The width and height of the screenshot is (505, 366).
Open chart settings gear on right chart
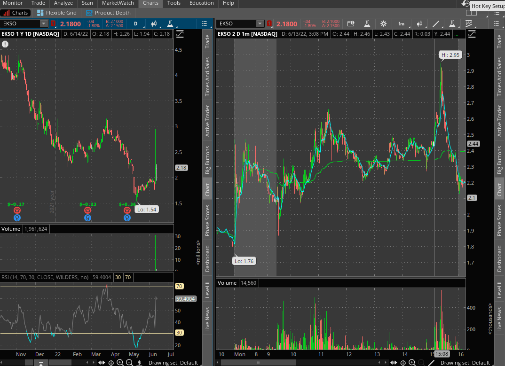pos(384,23)
